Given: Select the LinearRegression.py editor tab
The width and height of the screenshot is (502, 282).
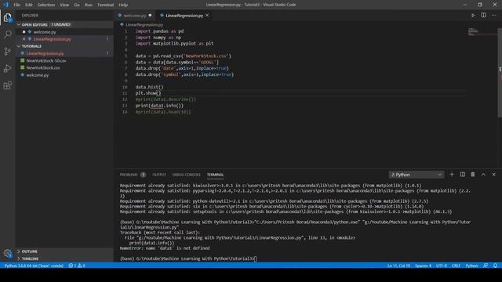Looking at the screenshot, I should (x=184, y=16).
